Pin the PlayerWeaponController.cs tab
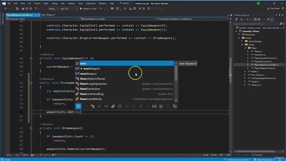 (36, 15)
